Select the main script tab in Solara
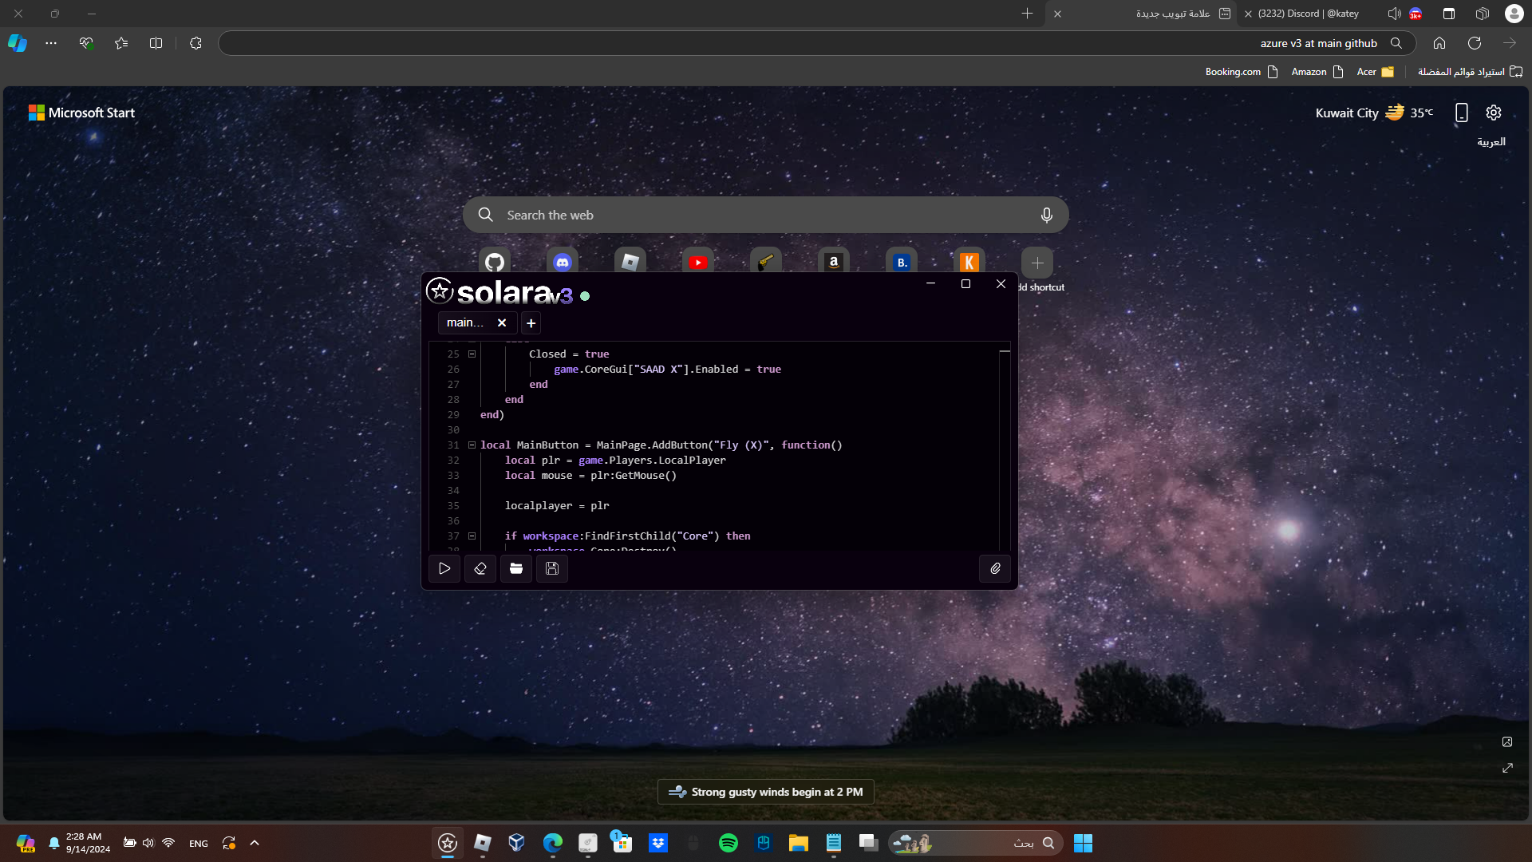Image resolution: width=1532 pixels, height=862 pixels. (x=465, y=323)
